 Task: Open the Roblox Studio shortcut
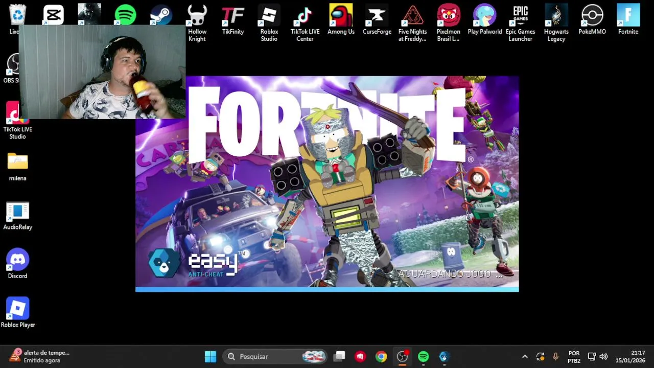tap(269, 23)
